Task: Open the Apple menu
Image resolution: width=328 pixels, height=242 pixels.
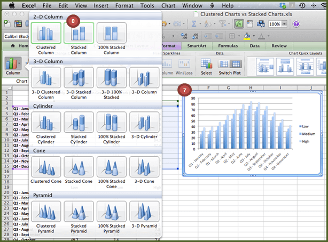Action: pos(12,6)
